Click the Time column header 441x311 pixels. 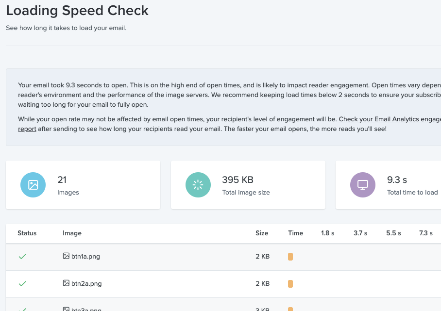(x=295, y=233)
